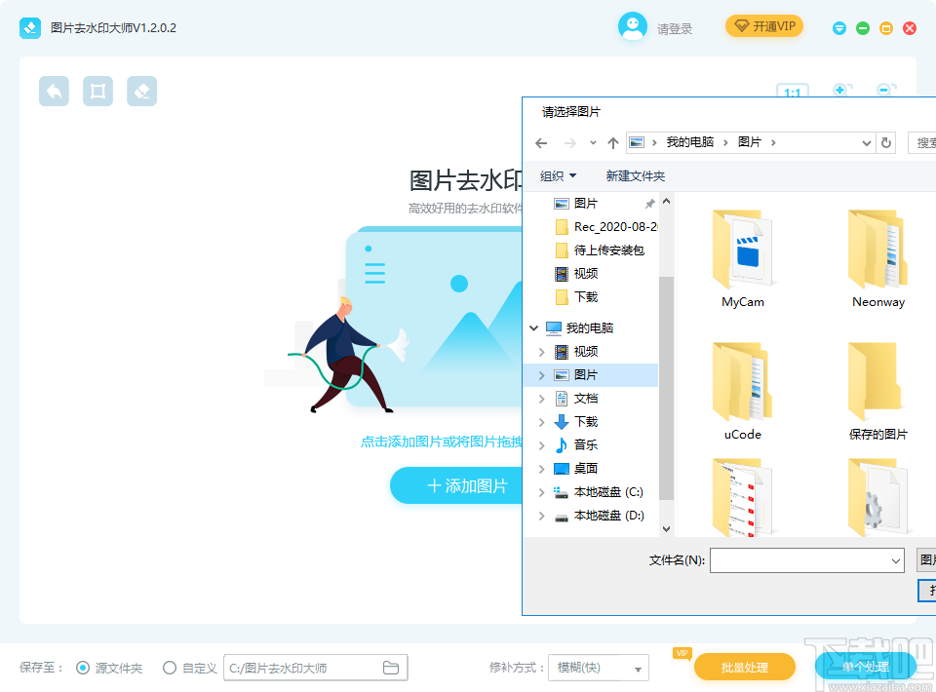This screenshot has width=936, height=692.
Task: Click the zoom-in icon
Action: (x=839, y=90)
